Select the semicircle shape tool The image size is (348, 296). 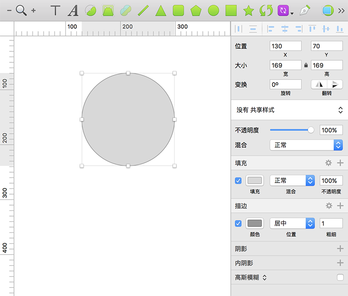click(x=90, y=11)
